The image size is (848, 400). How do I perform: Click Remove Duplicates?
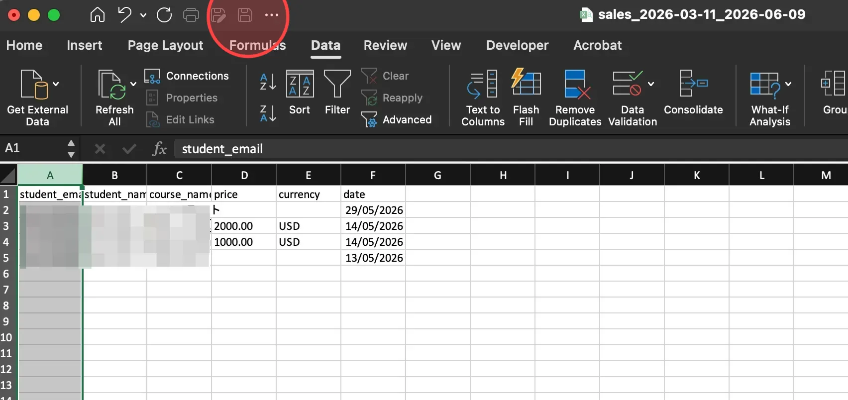pyautogui.click(x=575, y=98)
